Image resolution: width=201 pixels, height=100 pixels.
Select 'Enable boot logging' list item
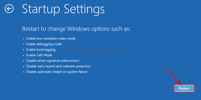coord(41,50)
